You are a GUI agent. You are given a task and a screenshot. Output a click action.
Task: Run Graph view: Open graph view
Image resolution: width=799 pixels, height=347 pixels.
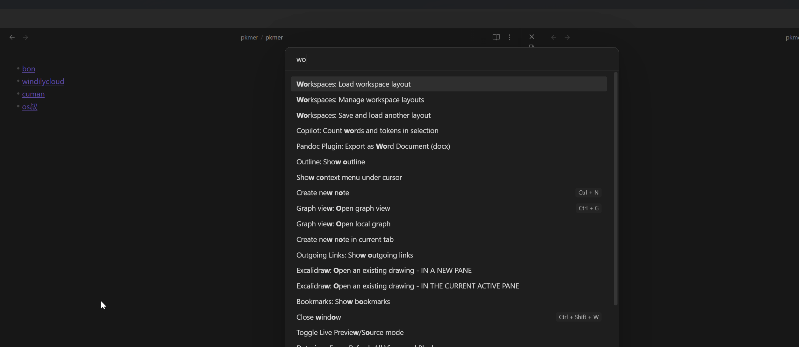coord(343,208)
